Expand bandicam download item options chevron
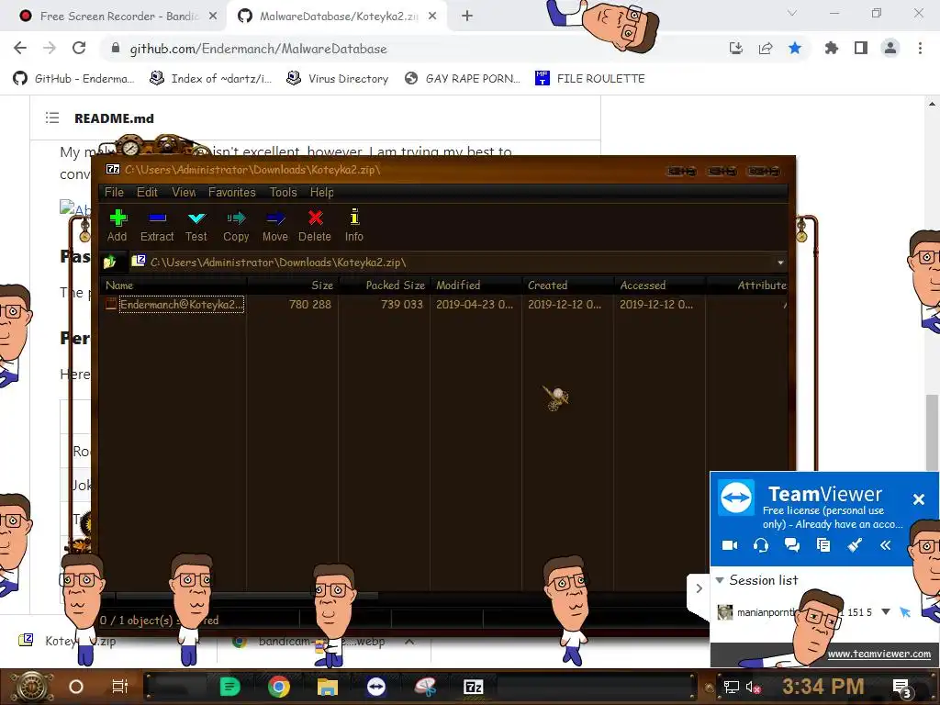This screenshot has width=940, height=705. (409, 642)
